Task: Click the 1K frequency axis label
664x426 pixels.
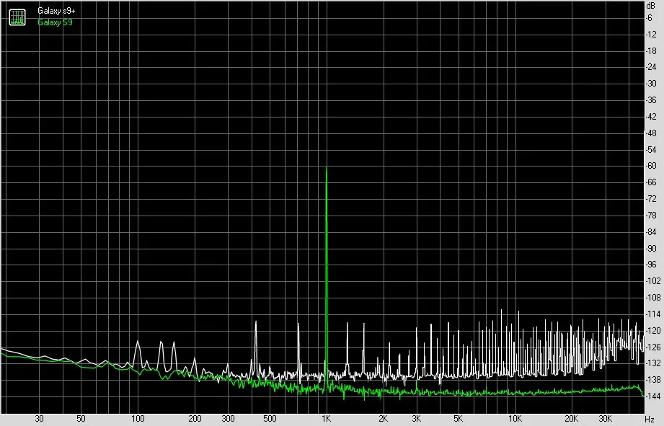Action: pos(326,419)
